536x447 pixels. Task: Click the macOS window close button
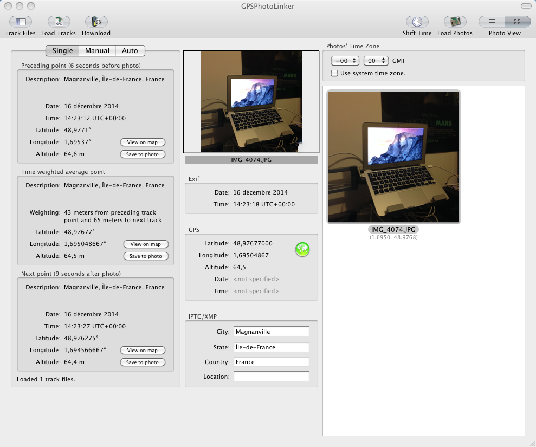pos(8,6)
